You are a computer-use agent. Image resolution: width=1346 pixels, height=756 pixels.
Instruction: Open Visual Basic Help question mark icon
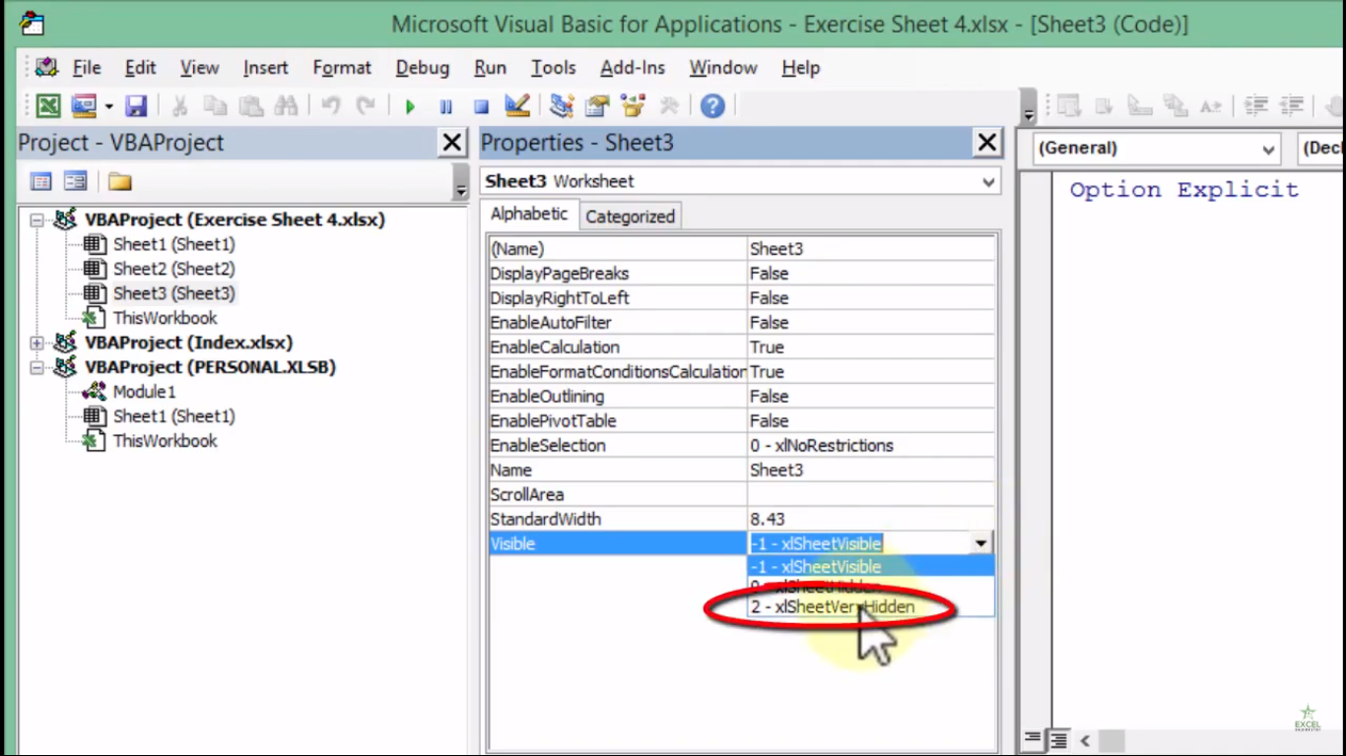(712, 105)
